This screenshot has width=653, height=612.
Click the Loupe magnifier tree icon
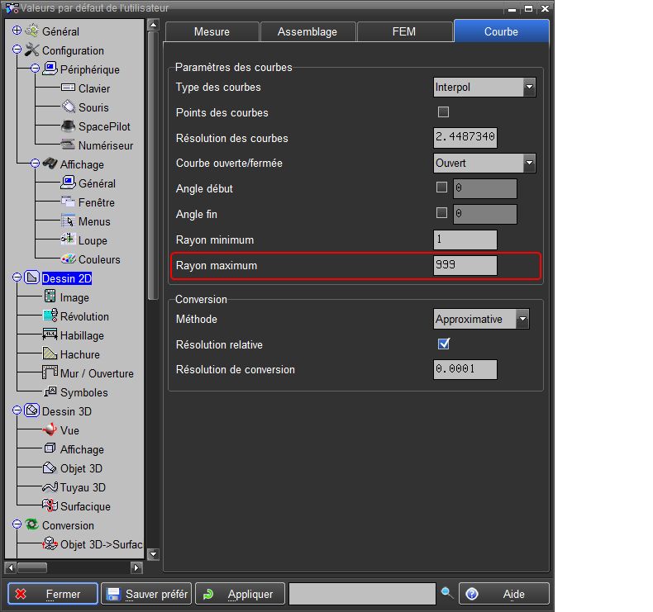click(x=68, y=240)
